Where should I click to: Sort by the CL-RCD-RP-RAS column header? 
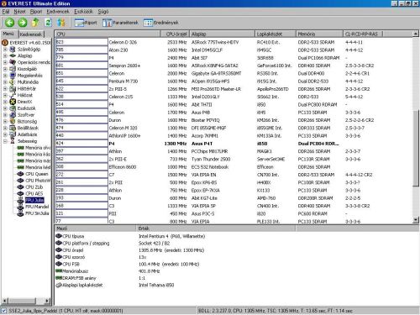(x=363, y=34)
